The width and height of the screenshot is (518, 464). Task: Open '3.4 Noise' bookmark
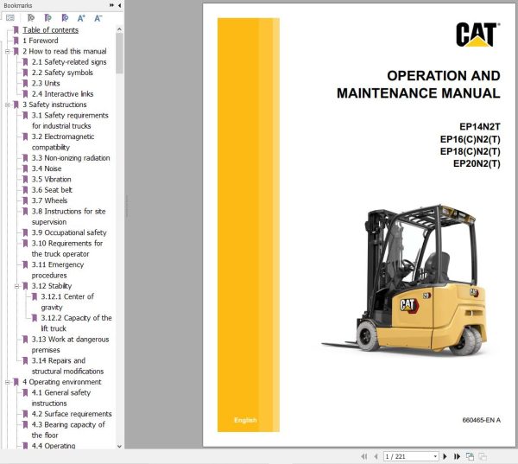[47, 168]
